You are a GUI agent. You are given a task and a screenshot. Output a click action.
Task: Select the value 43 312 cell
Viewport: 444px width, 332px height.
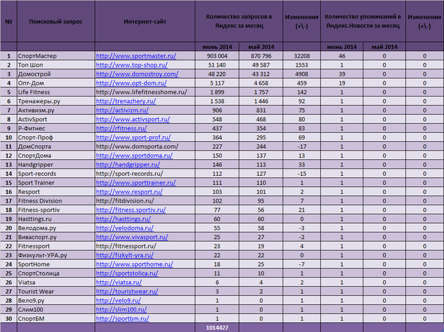261,74
